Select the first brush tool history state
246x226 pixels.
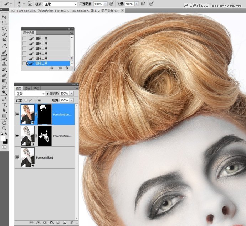[x=41, y=38]
